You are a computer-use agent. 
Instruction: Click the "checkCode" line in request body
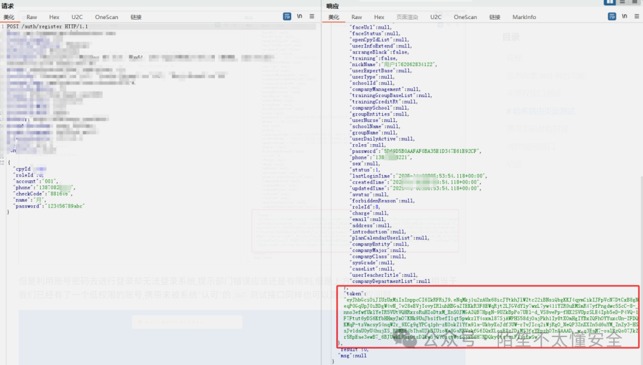[x=43, y=194]
